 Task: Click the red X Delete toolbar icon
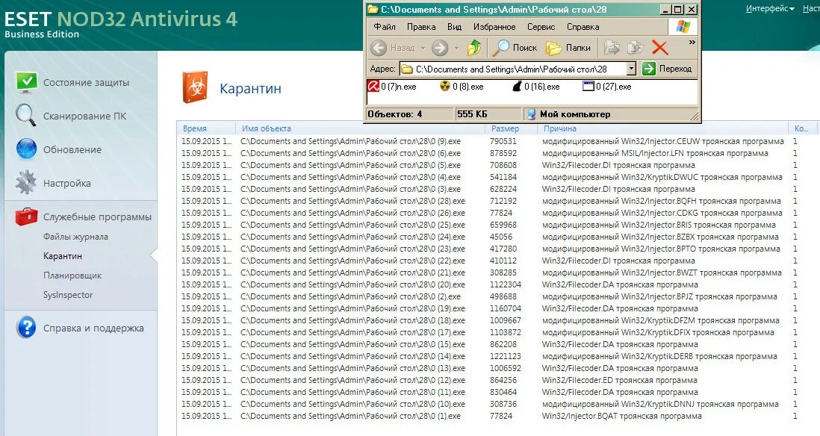[x=660, y=48]
